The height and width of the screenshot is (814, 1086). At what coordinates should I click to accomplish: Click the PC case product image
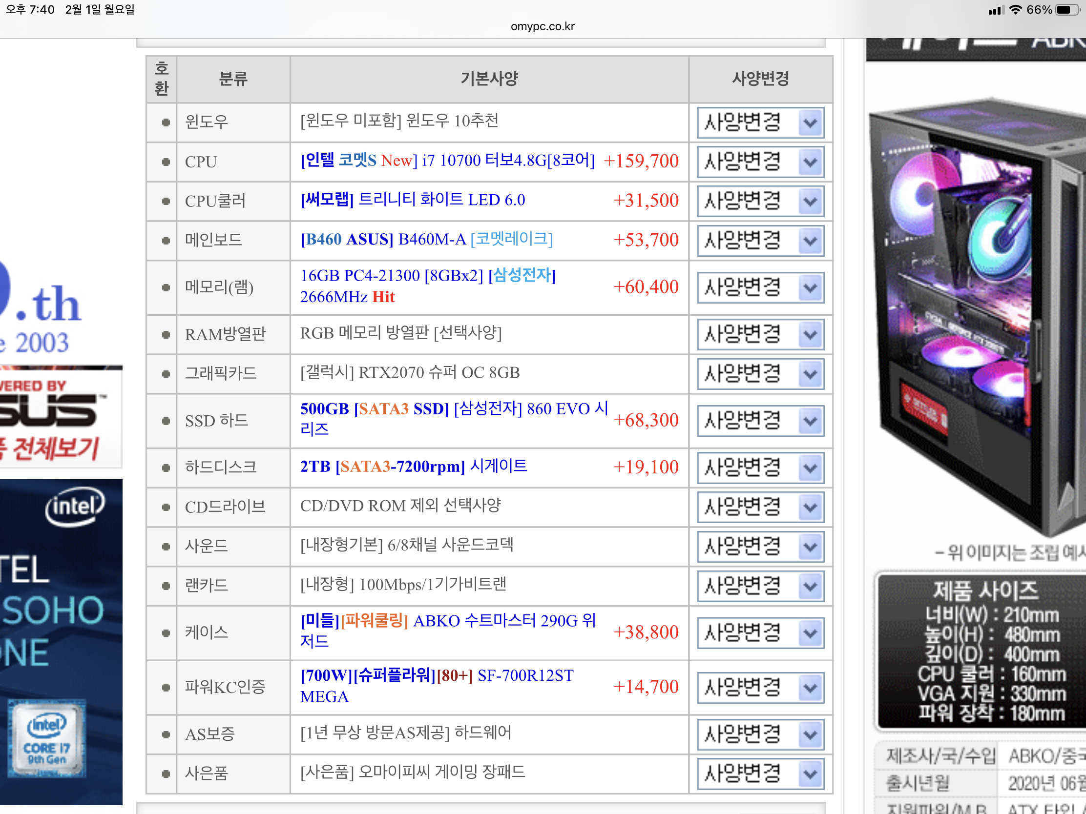977,319
